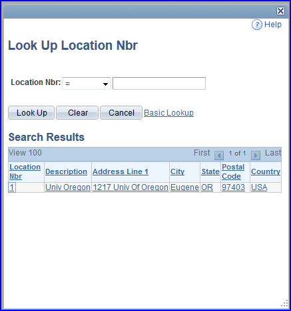Sort by State column header

(210, 171)
